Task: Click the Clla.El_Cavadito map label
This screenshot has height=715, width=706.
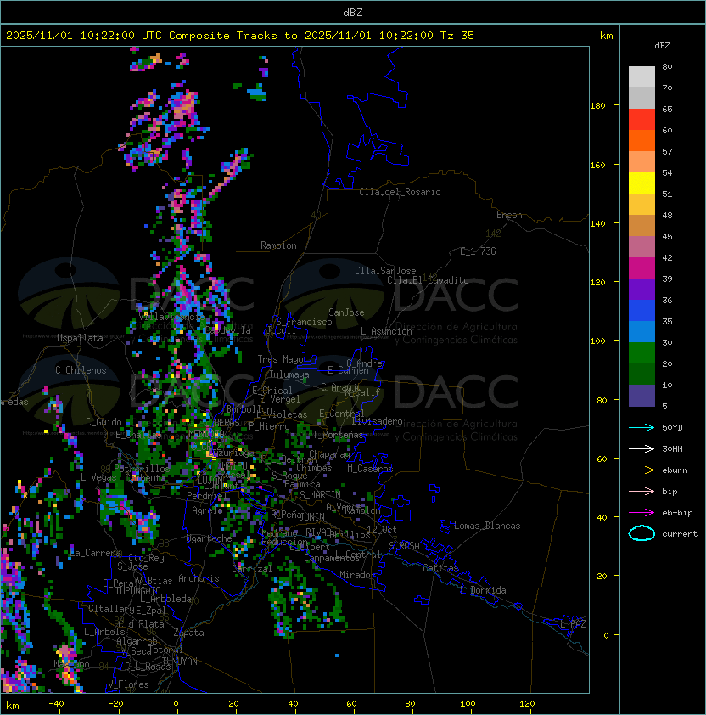Action: point(428,280)
